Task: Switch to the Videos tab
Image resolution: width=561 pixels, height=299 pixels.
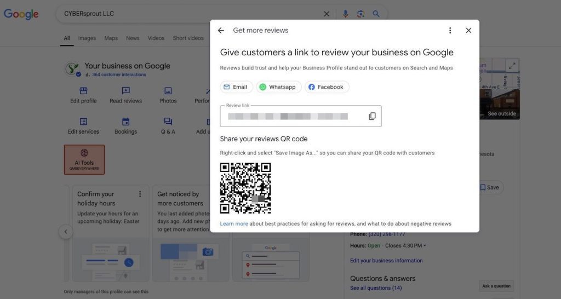Action: [156, 38]
